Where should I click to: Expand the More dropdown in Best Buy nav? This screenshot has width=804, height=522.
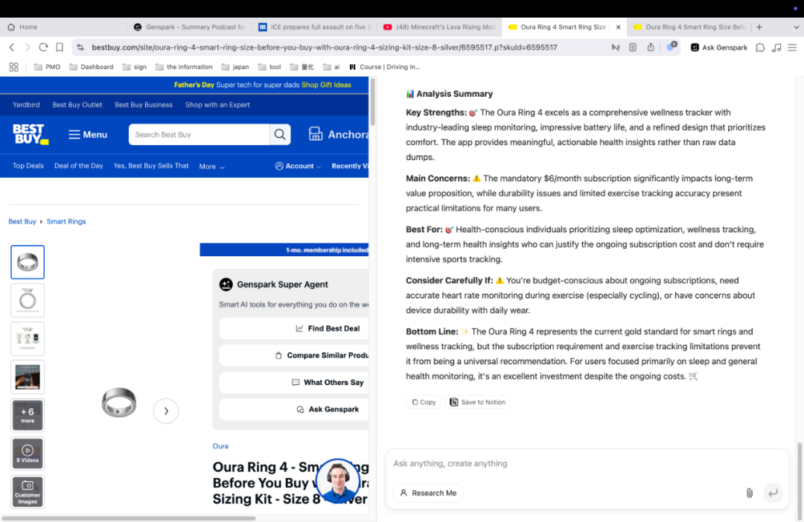point(211,166)
